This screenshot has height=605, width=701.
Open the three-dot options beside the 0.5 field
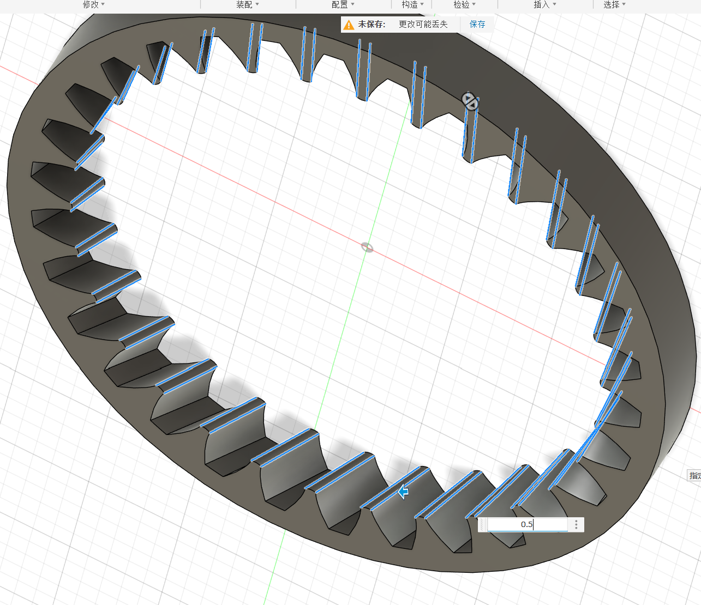pyautogui.click(x=576, y=524)
